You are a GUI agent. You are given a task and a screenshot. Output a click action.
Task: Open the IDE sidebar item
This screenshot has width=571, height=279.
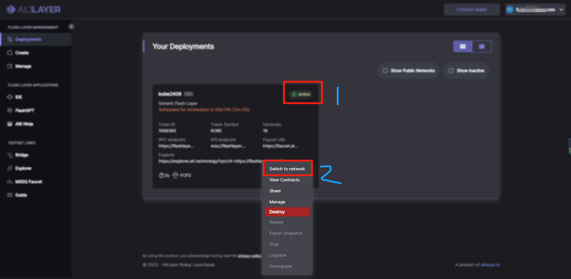click(18, 97)
